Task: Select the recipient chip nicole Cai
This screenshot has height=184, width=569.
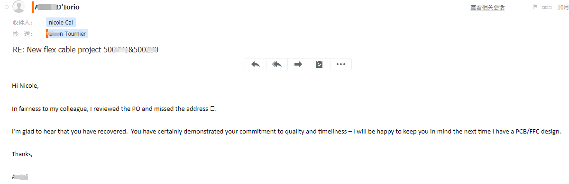Action: [61, 22]
